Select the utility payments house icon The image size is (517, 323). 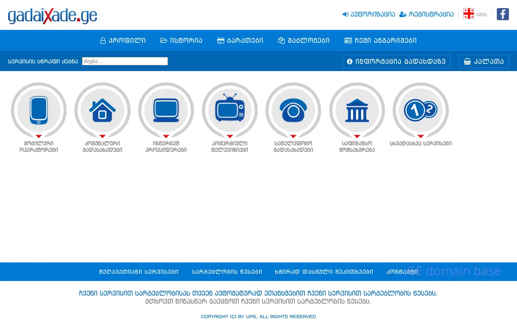click(102, 110)
